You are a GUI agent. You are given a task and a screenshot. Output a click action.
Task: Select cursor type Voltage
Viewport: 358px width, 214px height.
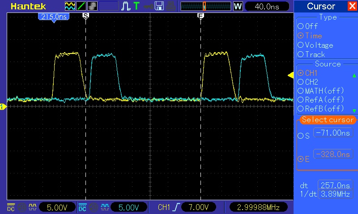pos(315,45)
